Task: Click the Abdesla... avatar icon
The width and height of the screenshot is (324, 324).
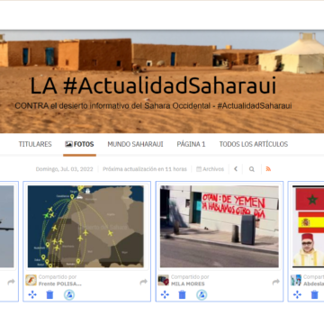Action: coord(296,280)
